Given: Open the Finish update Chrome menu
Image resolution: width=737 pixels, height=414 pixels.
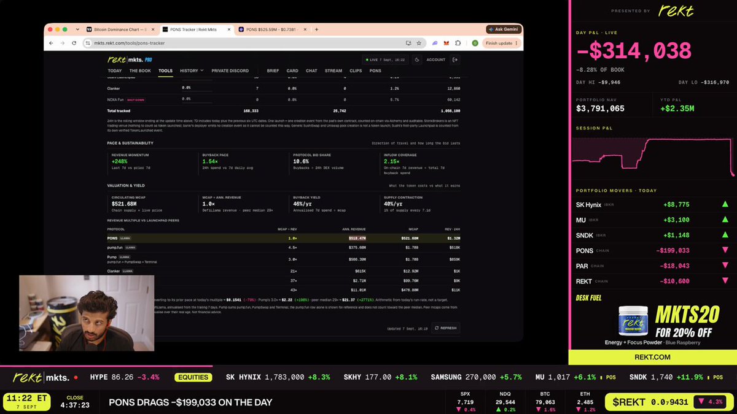Looking at the screenshot, I should click(x=502, y=43).
